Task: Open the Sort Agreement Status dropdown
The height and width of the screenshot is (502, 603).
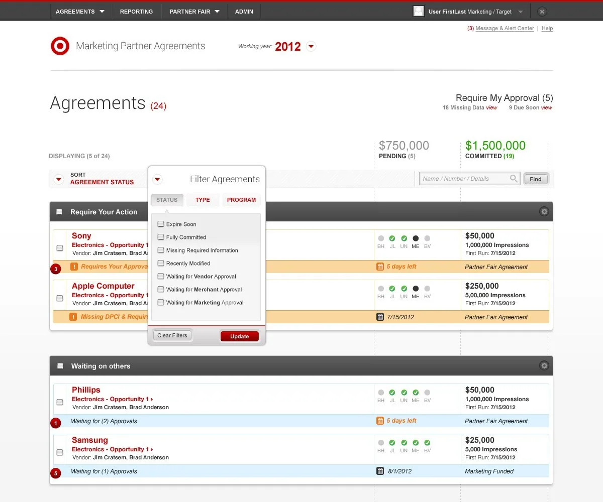Action: (x=59, y=179)
